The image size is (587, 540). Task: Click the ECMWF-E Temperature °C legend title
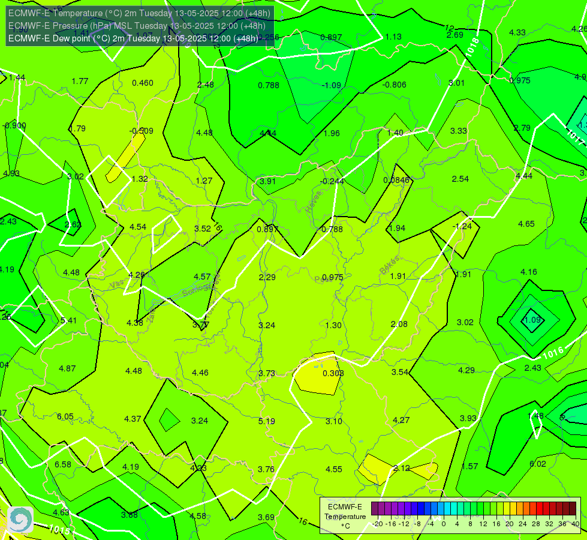pos(345,517)
